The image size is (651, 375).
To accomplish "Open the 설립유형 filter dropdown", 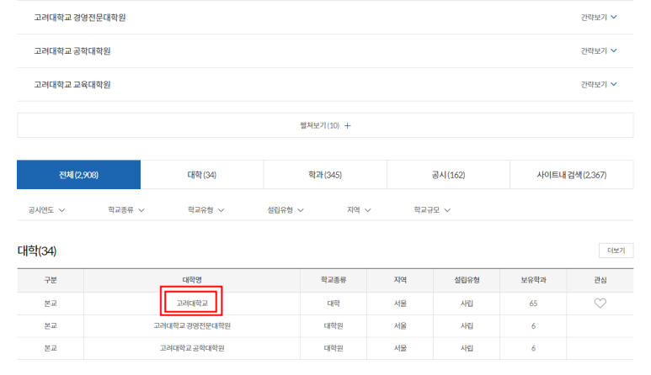I will (285, 210).
